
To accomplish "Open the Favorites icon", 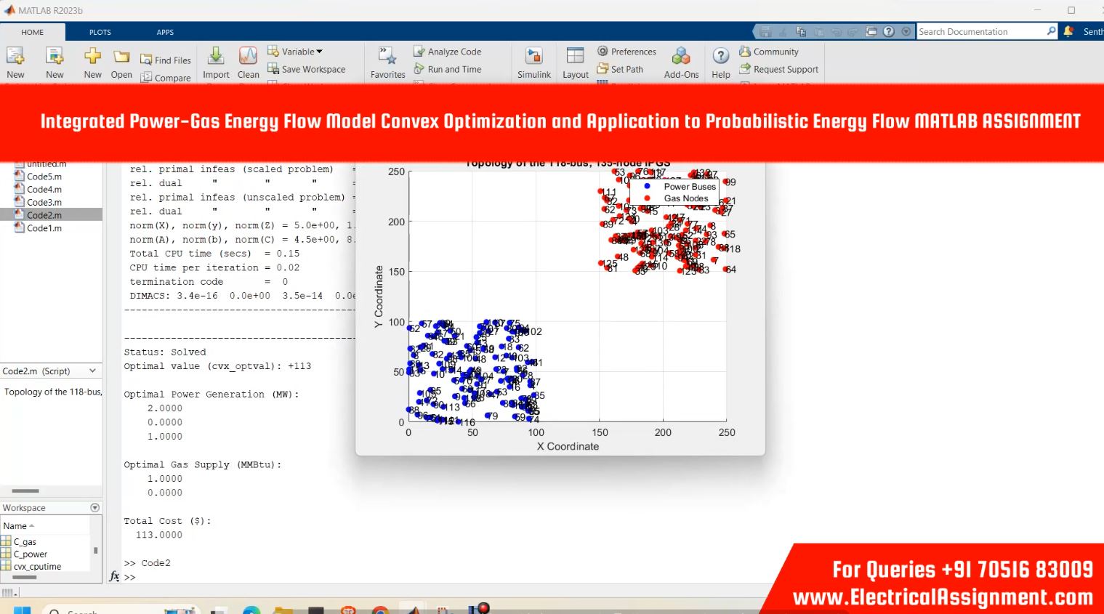I will [387, 57].
